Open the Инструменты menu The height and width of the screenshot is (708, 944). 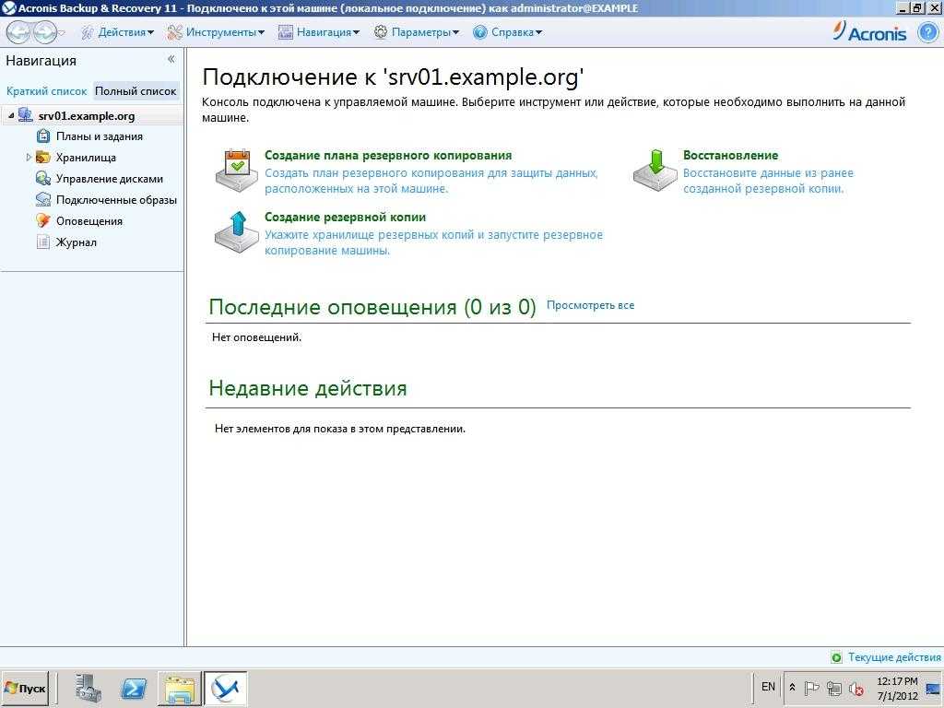217,32
